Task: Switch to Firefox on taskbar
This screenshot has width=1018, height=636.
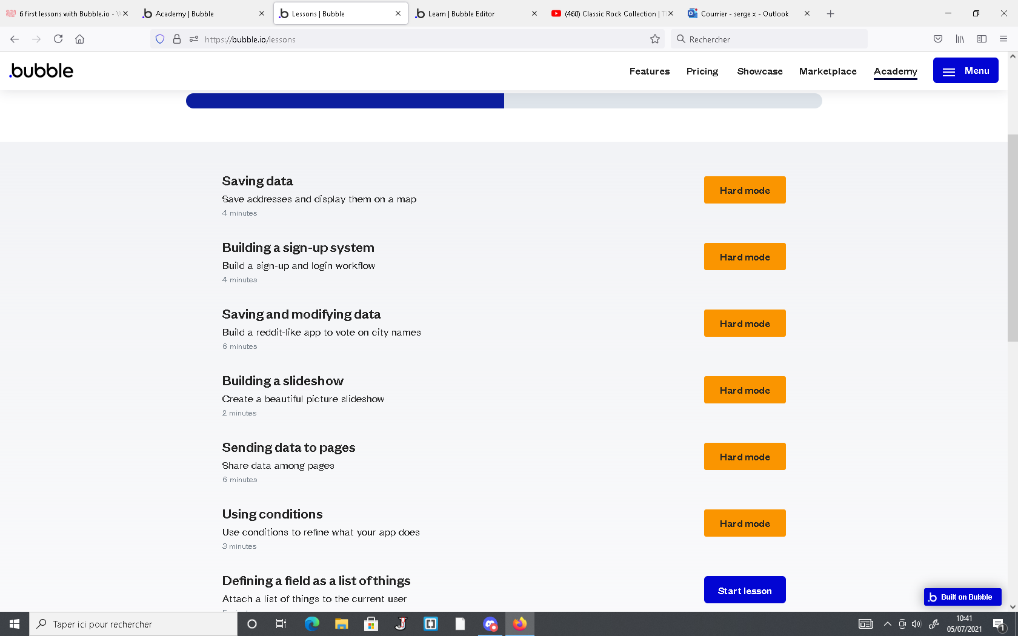Action: [x=520, y=624]
